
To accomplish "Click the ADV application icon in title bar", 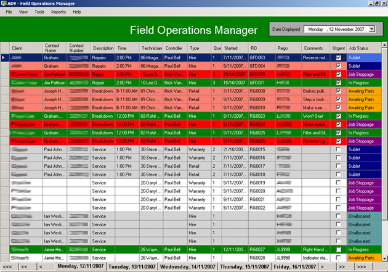I will tap(6, 4).
